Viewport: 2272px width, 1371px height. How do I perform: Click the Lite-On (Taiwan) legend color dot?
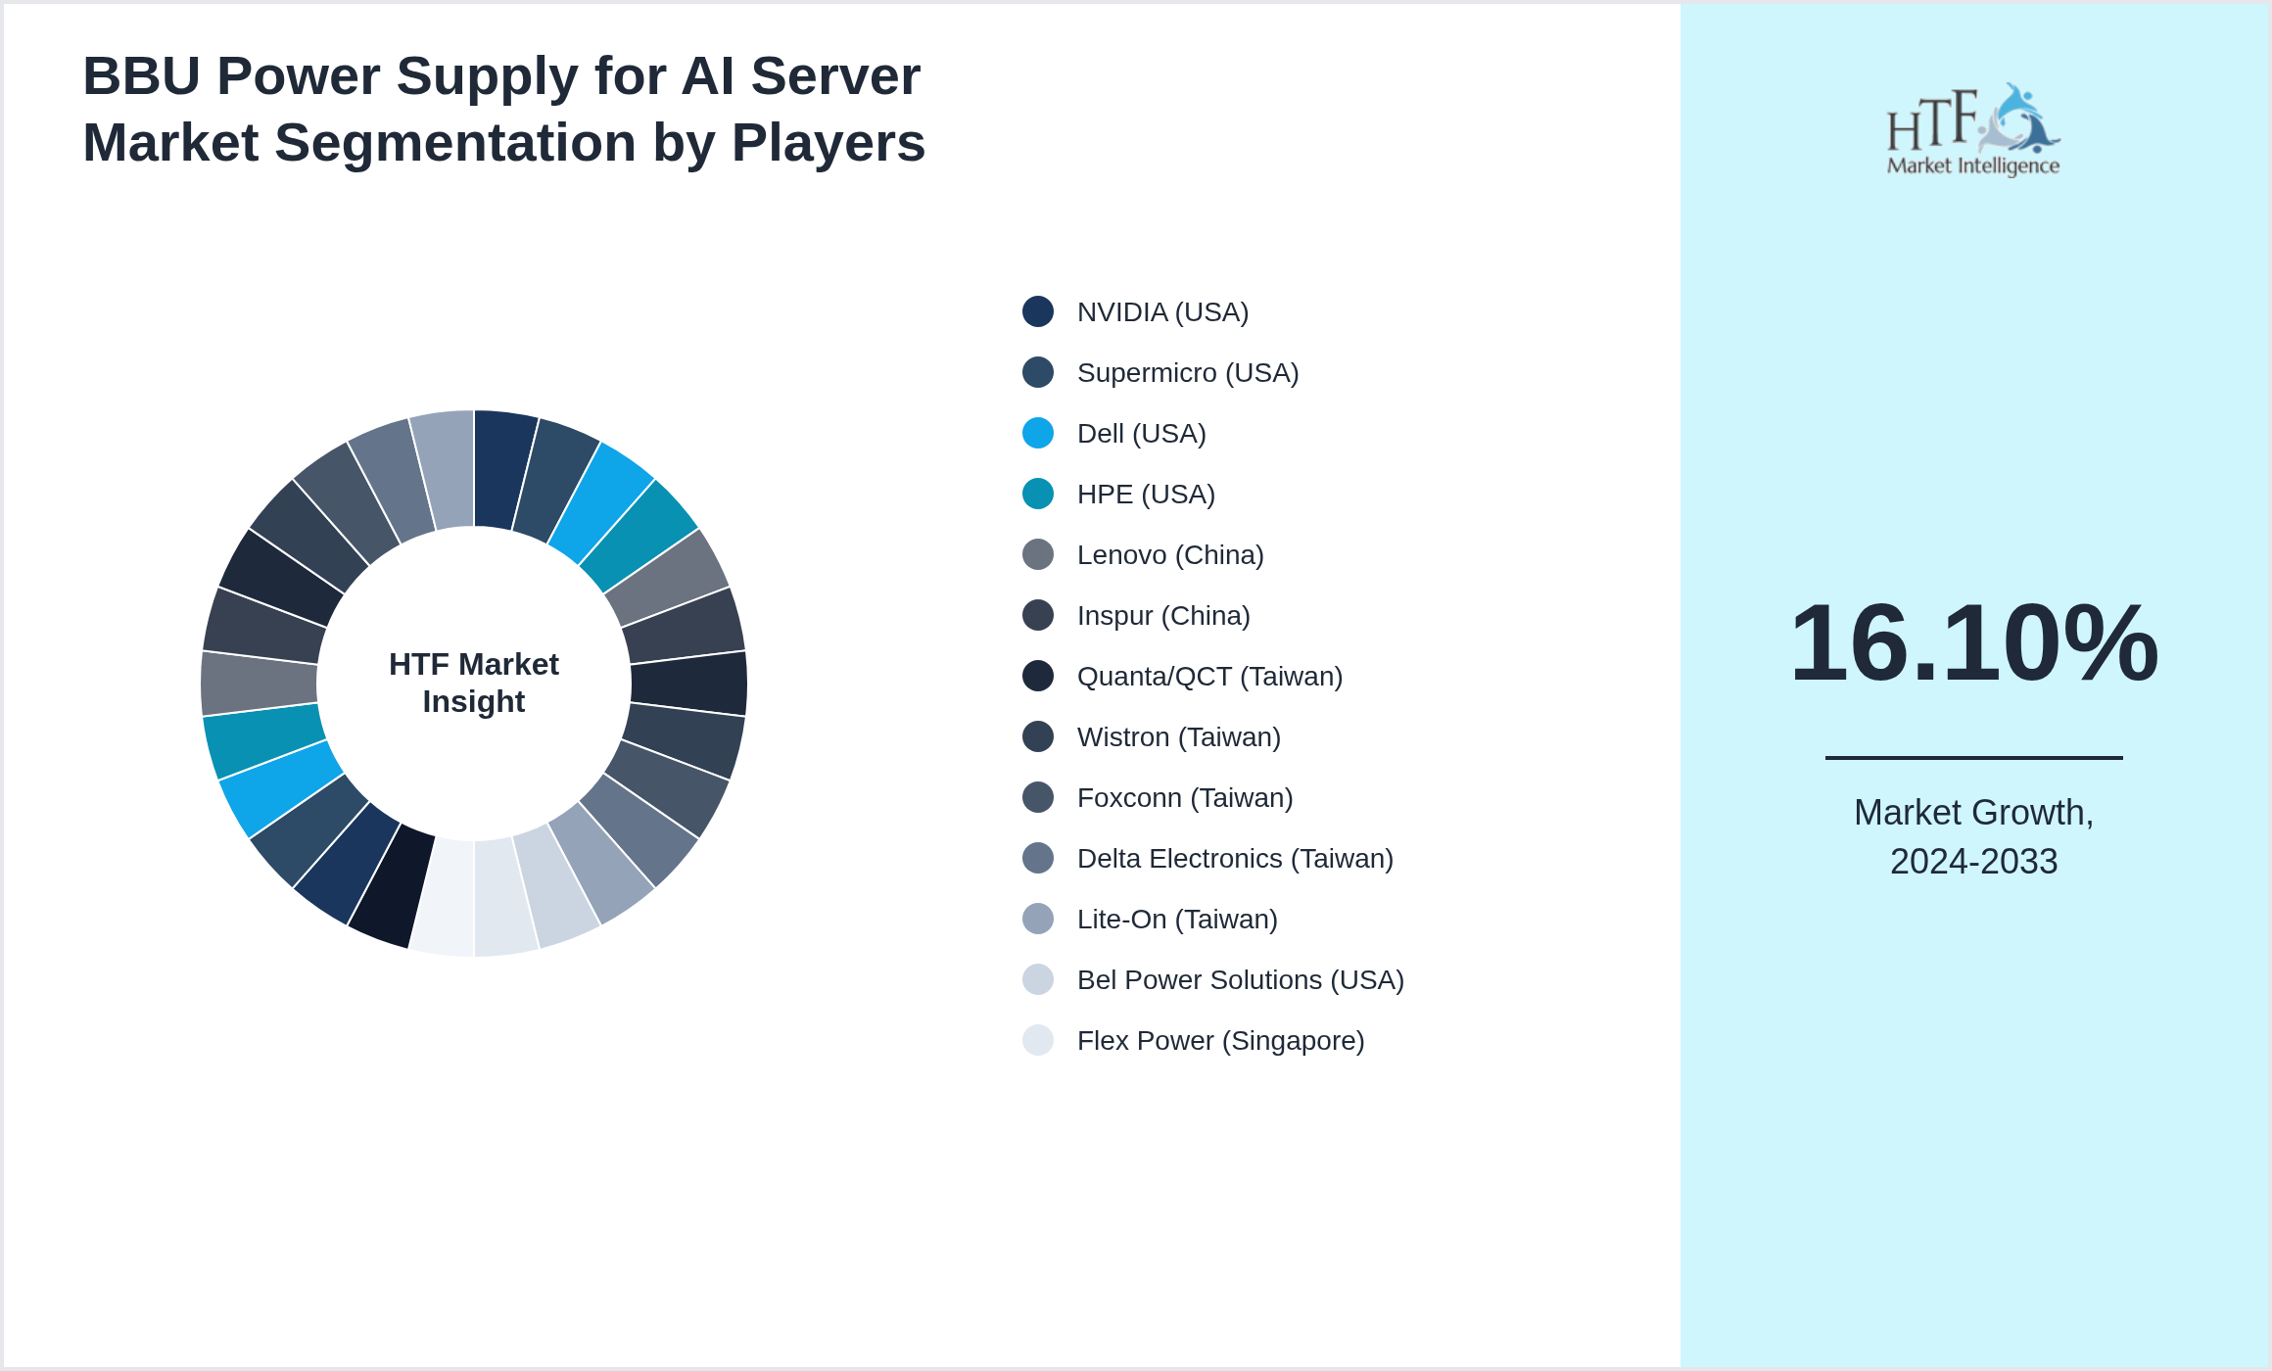coord(1038,919)
